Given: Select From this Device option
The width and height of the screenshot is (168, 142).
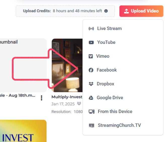Looking at the screenshot, I should (123, 111).
